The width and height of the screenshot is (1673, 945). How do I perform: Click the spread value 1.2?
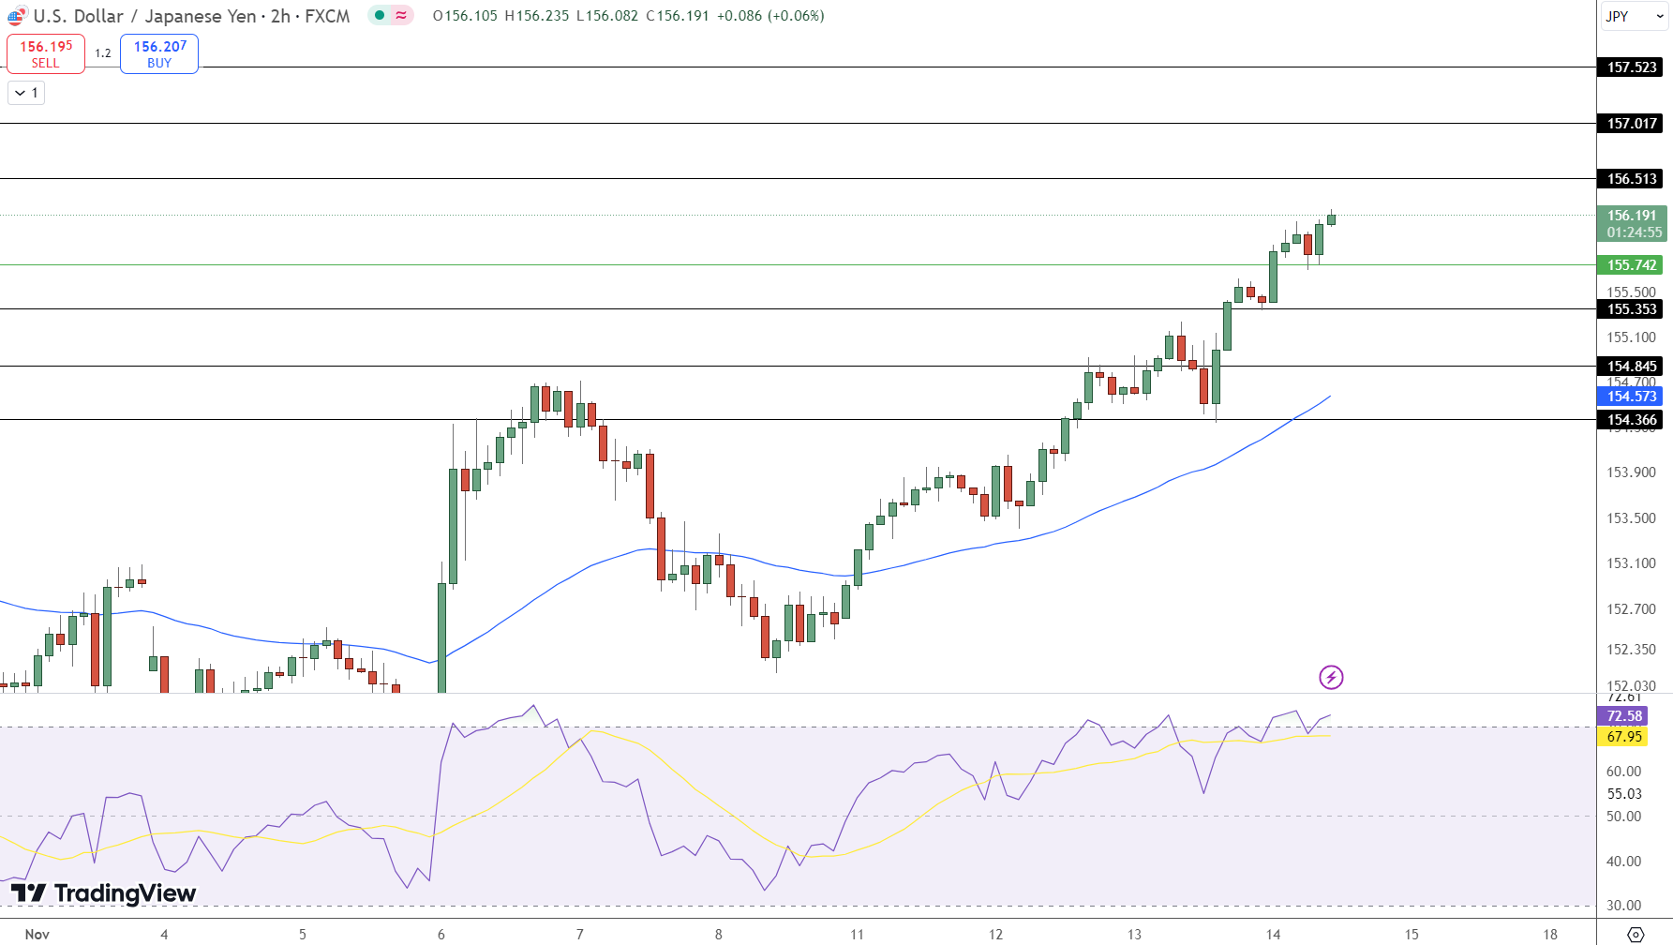(103, 53)
